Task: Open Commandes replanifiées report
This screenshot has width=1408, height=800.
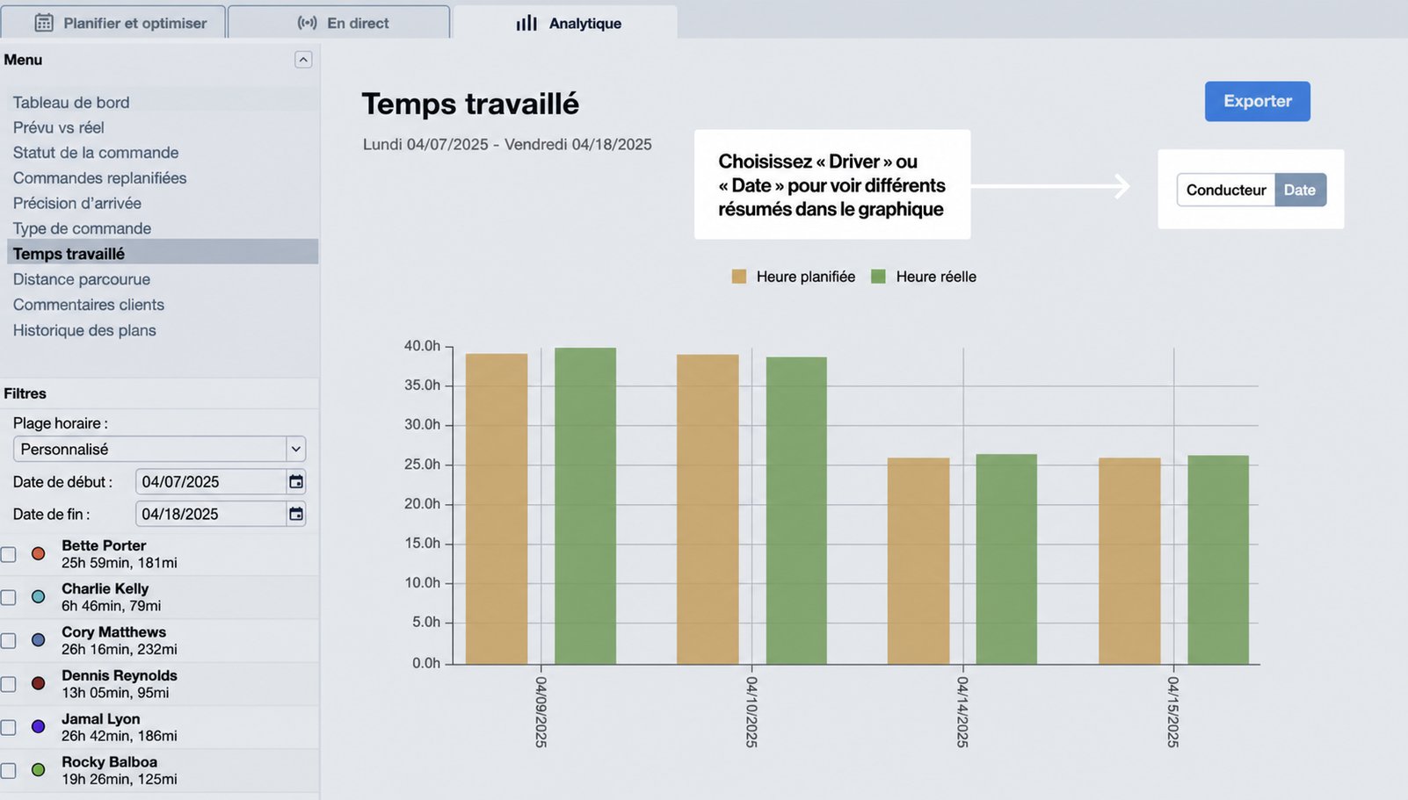Action: (x=99, y=178)
